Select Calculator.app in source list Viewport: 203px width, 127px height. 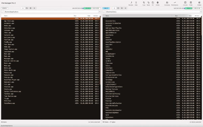[50, 28]
